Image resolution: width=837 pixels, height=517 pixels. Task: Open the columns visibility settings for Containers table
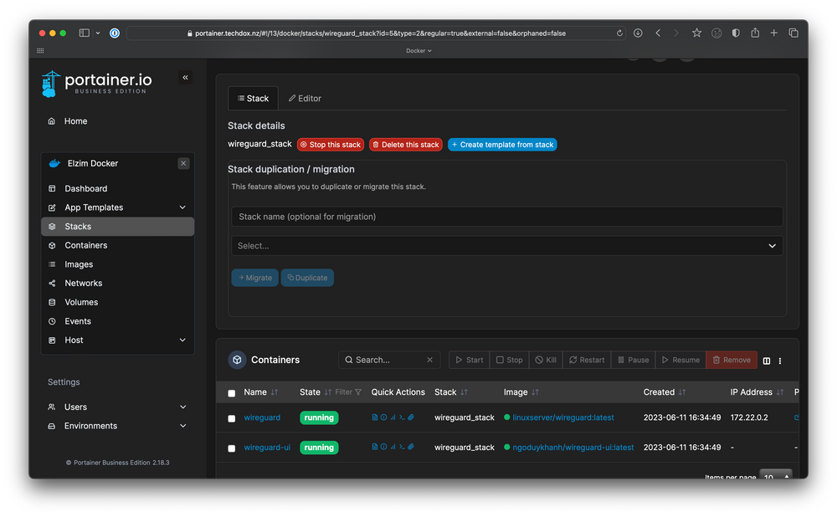767,360
